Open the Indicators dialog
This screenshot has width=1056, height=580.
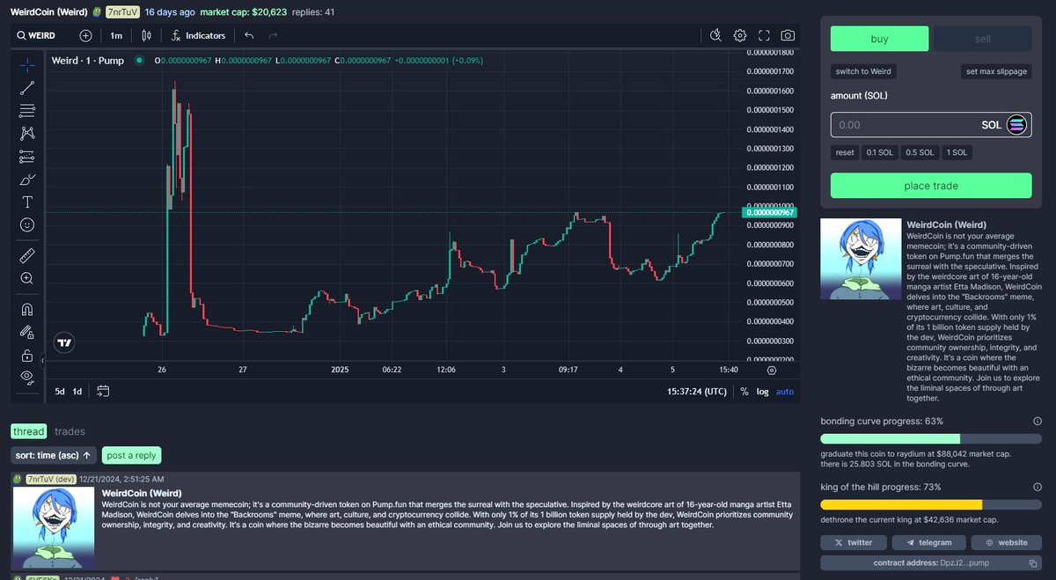[199, 36]
